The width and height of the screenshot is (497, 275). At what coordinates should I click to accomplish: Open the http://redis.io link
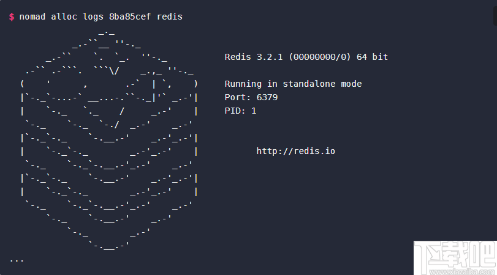click(x=296, y=151)
